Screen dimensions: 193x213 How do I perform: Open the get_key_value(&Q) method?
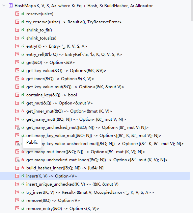pos(66,71)
